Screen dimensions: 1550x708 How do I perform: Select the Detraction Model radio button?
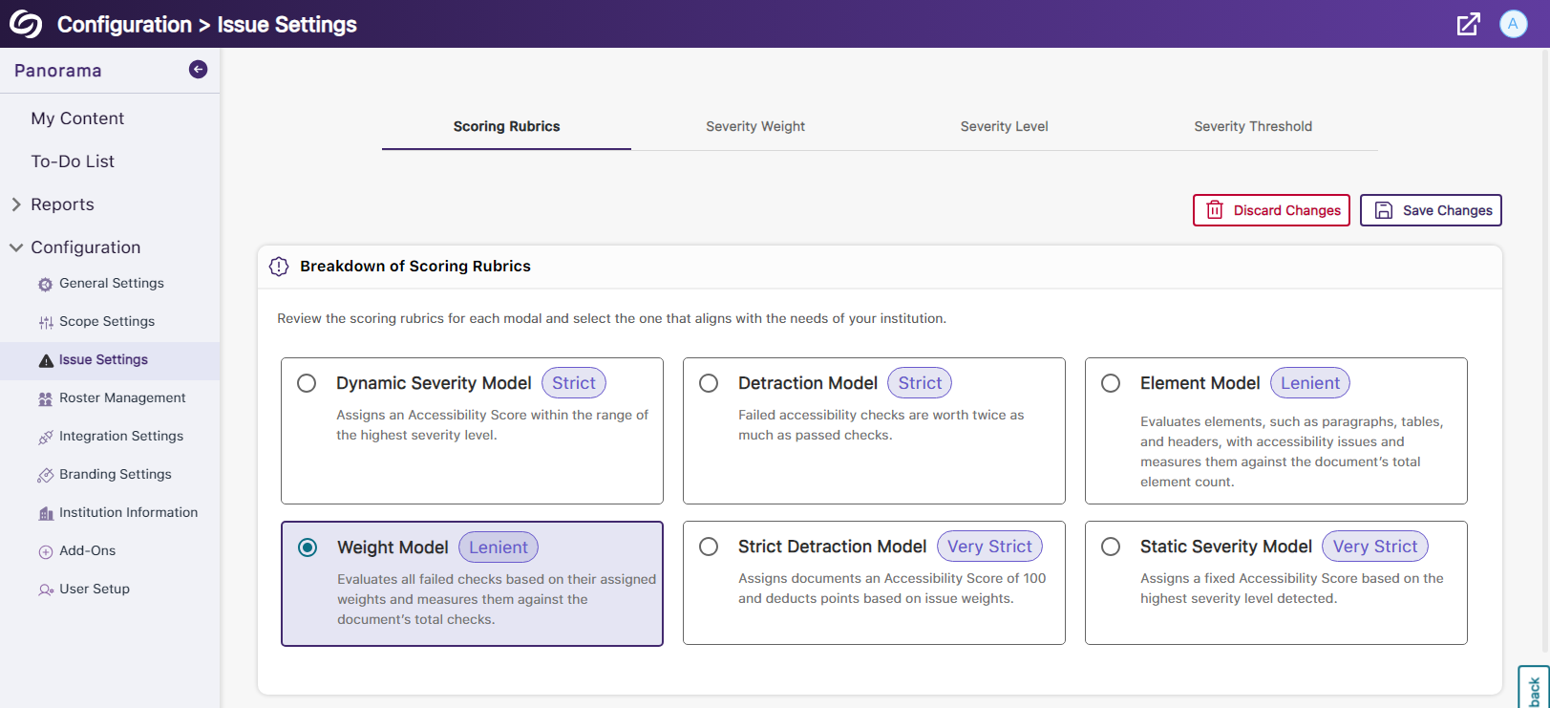coord(709,383)
